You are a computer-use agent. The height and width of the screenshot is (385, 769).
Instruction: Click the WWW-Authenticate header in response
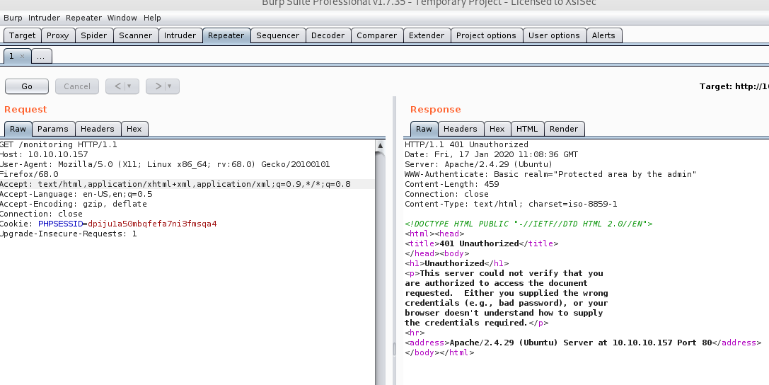click(x=550, y=174)
